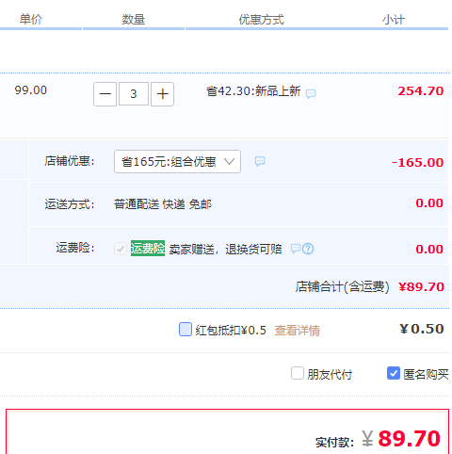Click the 普通配送 快递 免邮 shipping text
Image resolution: width=452 pixels, height=454 pixels.
coord(163,204)
